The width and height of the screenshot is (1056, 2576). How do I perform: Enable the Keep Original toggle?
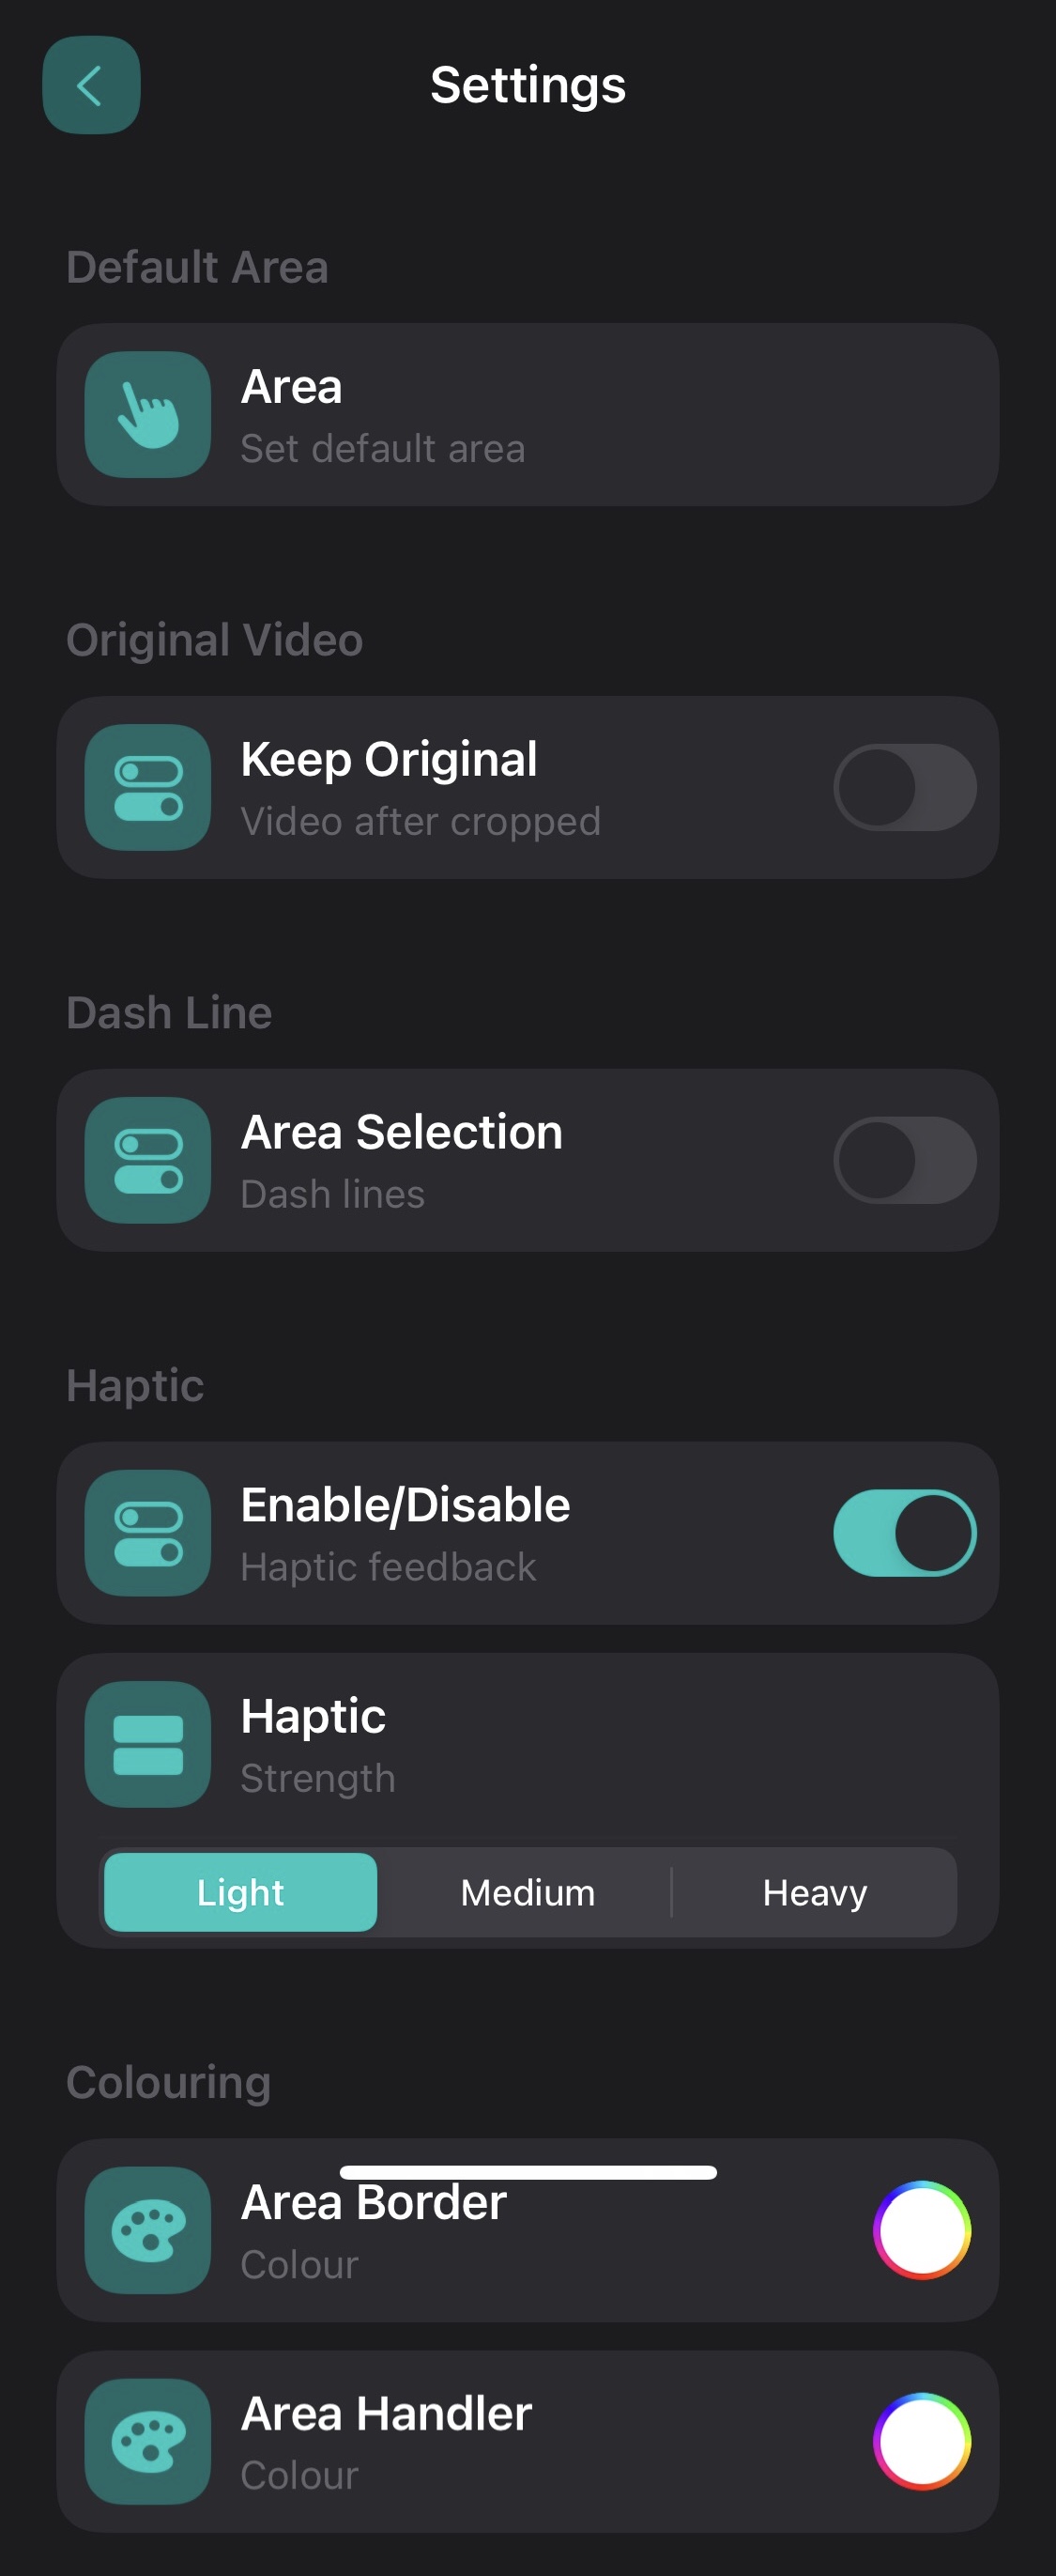pyautogui.click(x=905, y=787)
